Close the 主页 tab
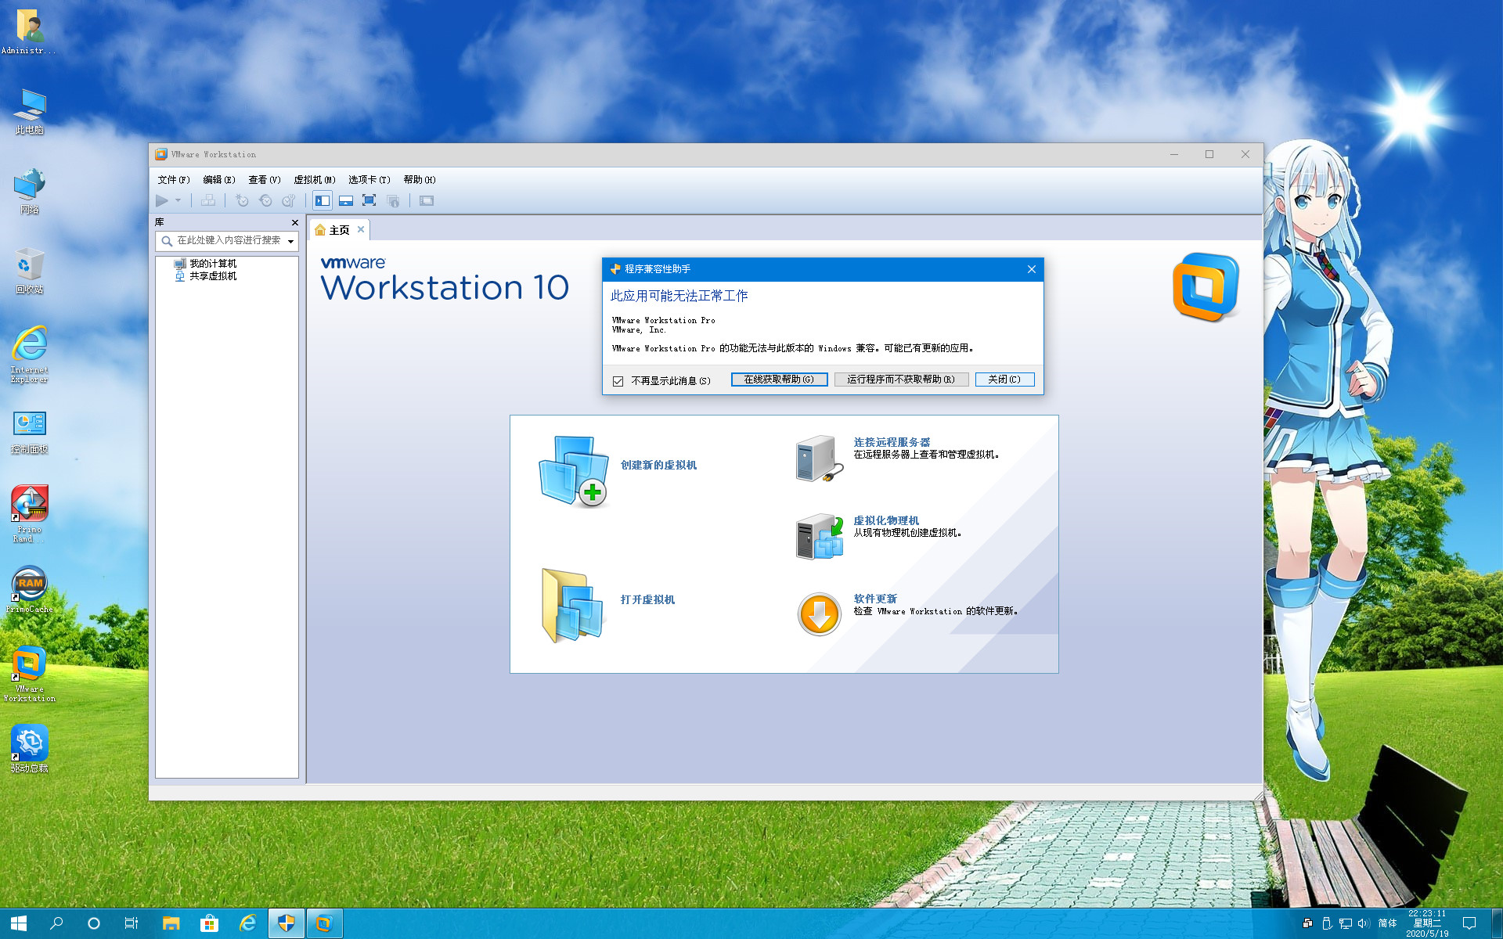 361,229
